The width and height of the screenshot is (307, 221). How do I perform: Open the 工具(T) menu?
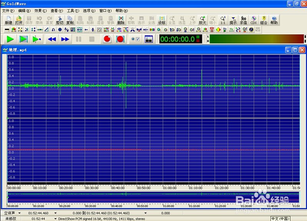point(73,11)
